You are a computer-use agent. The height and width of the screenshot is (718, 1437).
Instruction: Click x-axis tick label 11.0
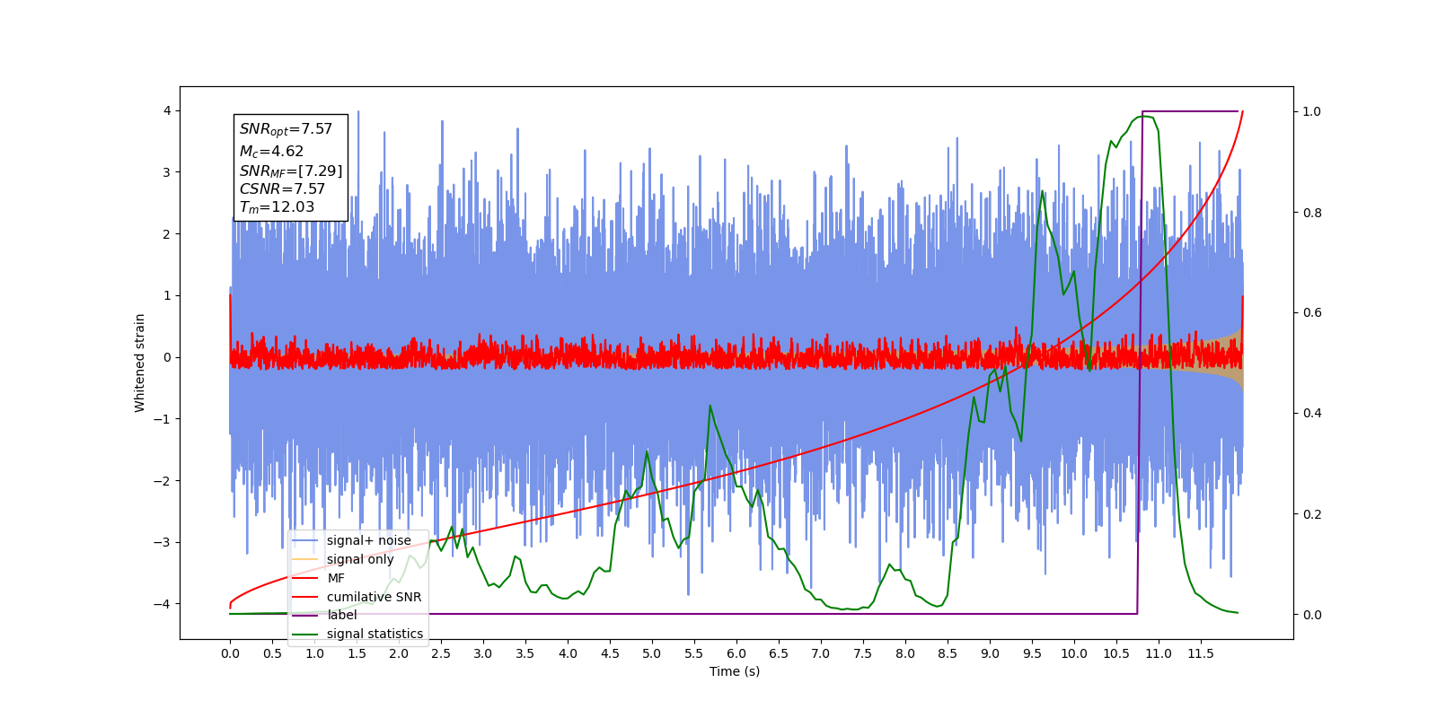(1159, 653)
